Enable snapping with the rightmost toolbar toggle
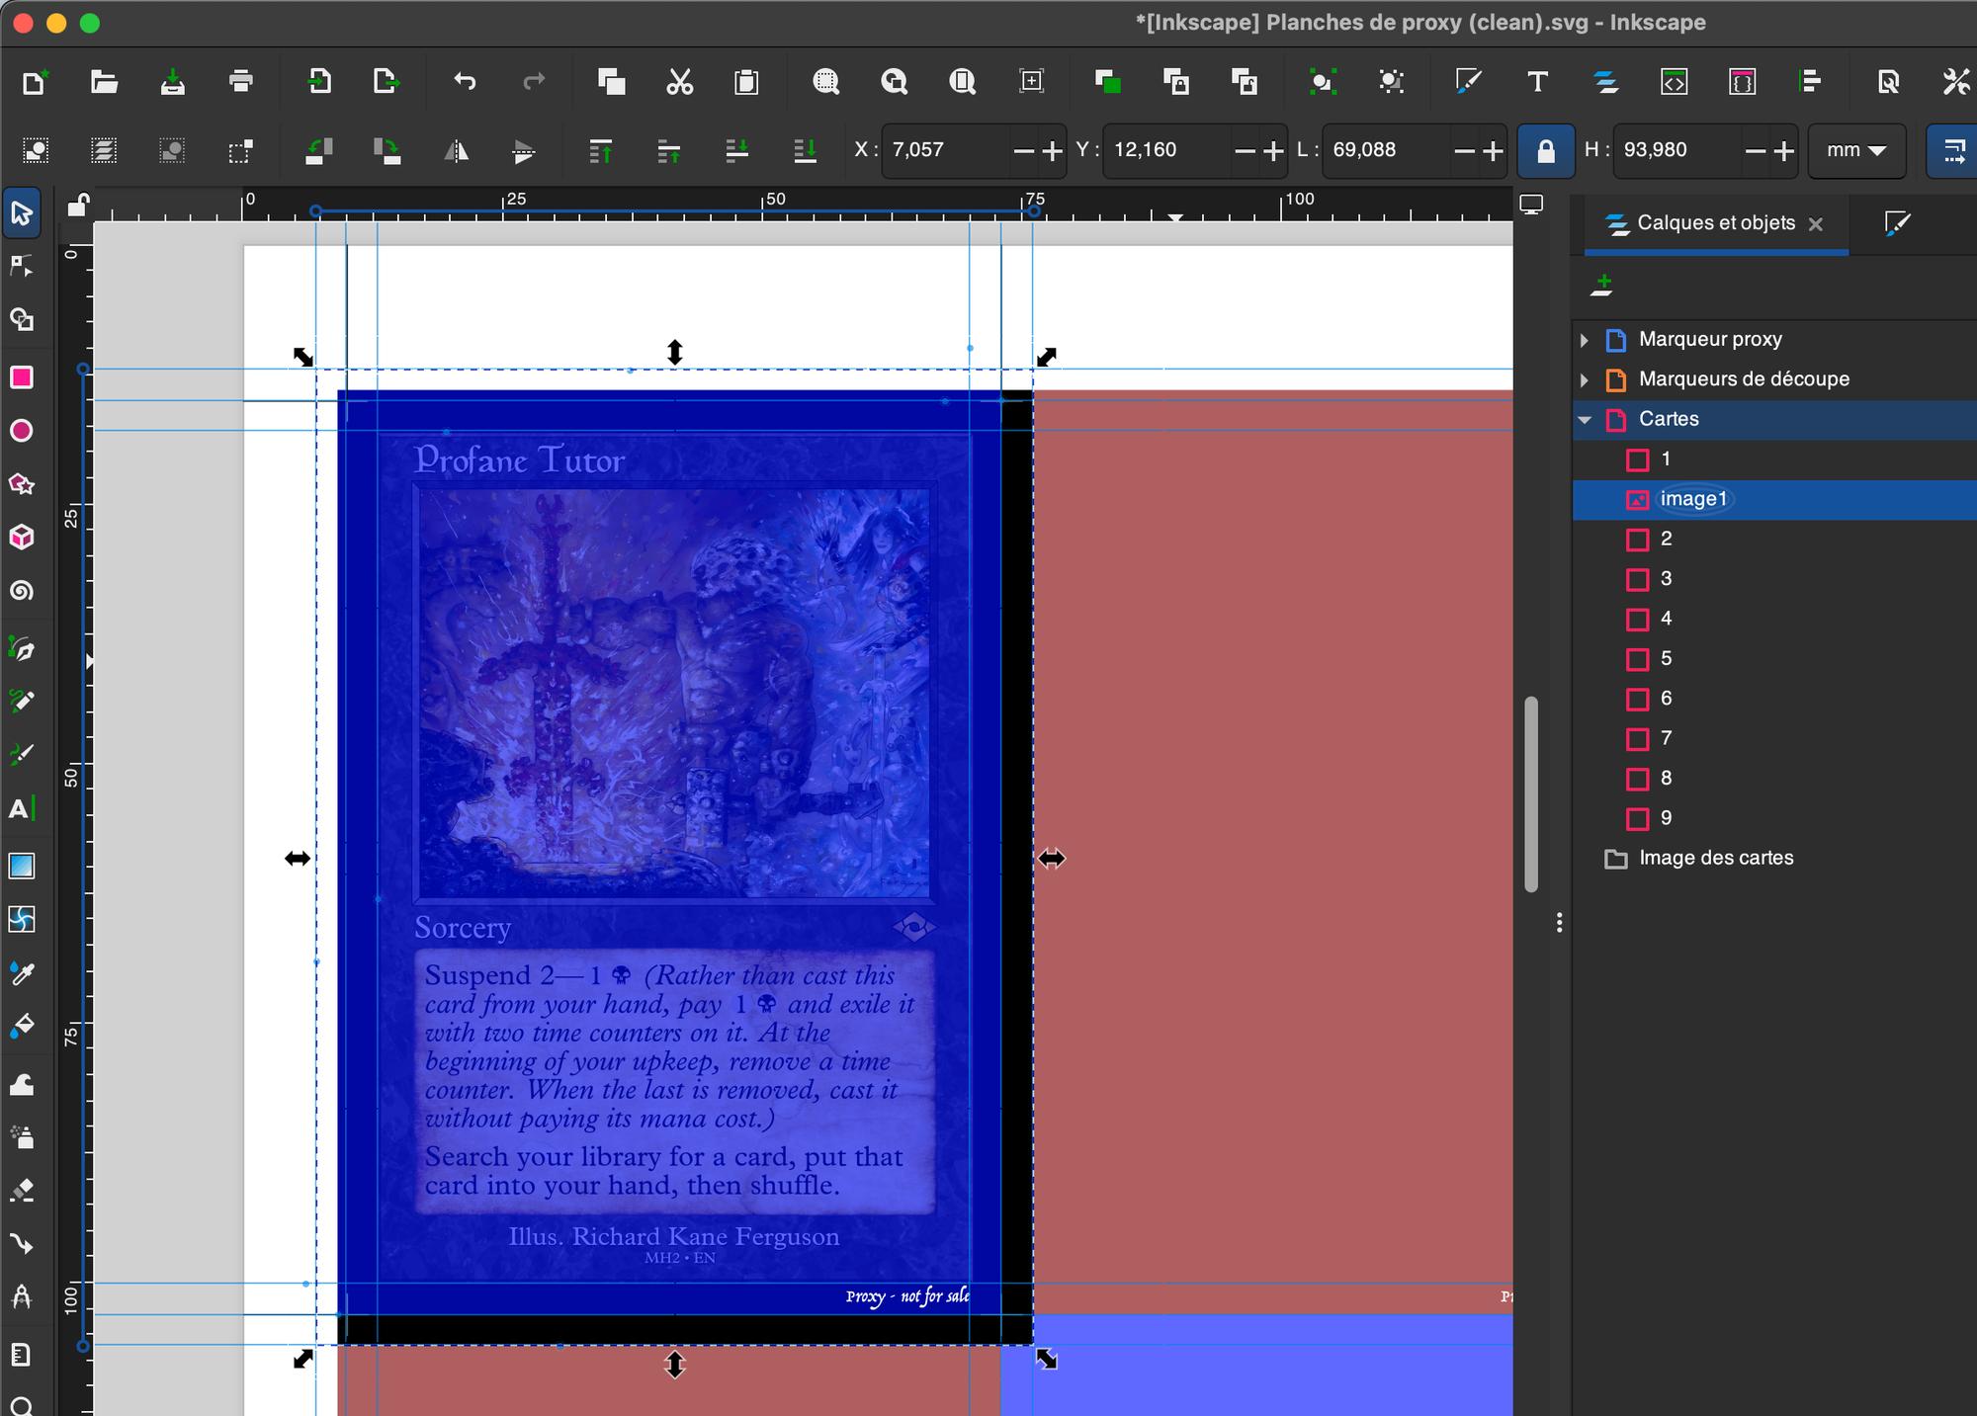1977x1416 pixels. 1954,150
